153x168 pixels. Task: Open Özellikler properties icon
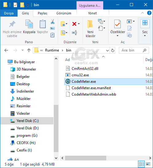pyautogui.click(x=117, y=24)
